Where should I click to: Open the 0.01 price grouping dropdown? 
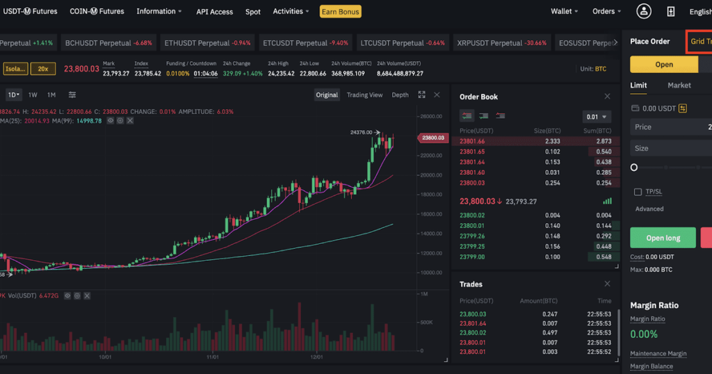point(596,117)
